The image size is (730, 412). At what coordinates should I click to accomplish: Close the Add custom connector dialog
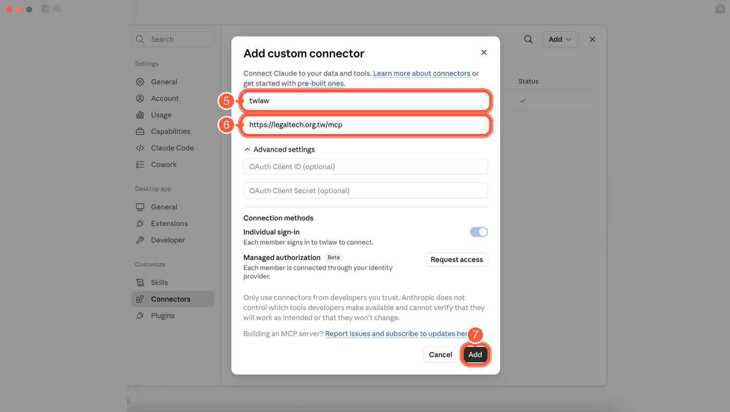(484, 53)
